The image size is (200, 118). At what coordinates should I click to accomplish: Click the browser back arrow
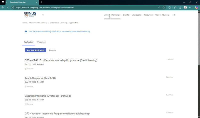(3, 8)
